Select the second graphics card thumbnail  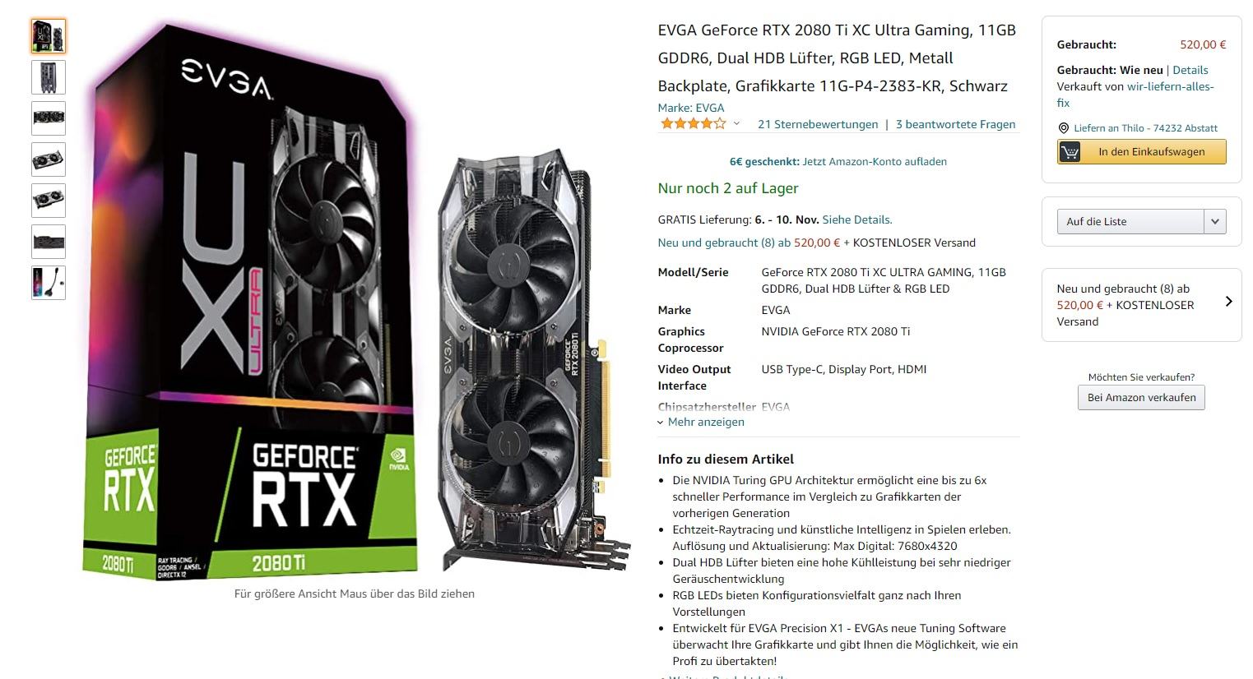click(49, 77)
